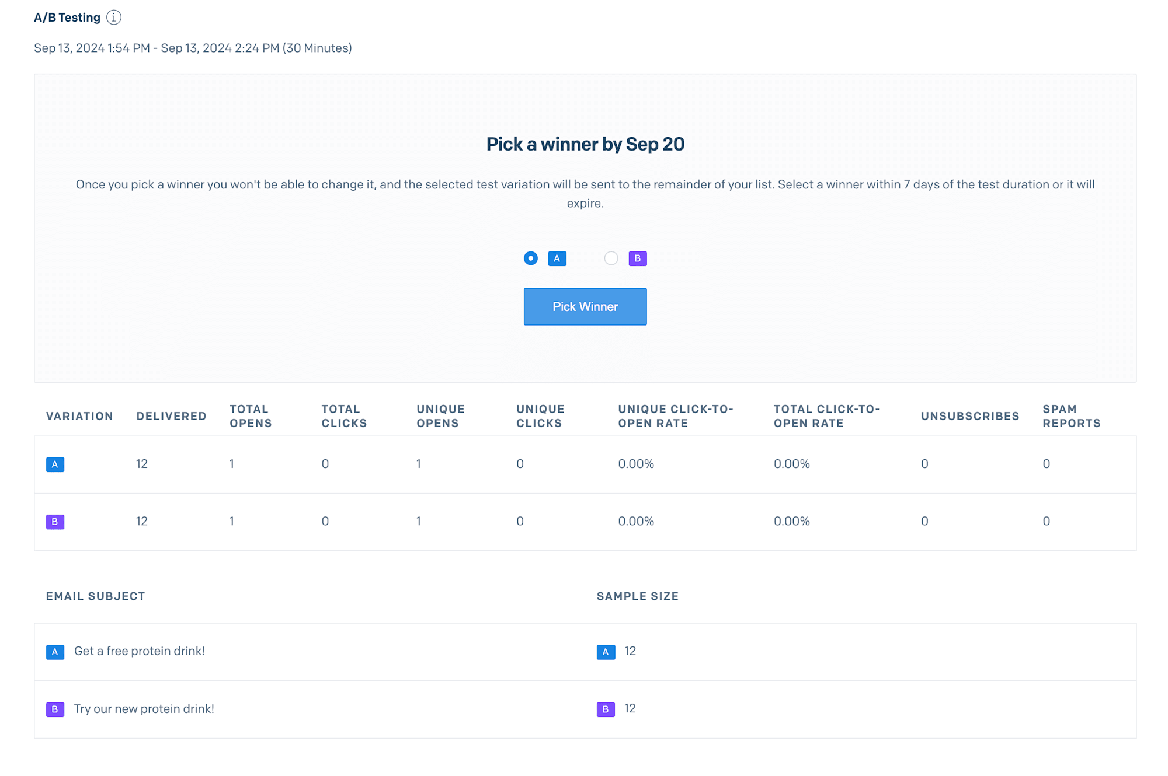1168x776 pixels.
Task: Click the TOTAL CLICK-TO-OPEN RATE header
Action: tap(826, 416)
